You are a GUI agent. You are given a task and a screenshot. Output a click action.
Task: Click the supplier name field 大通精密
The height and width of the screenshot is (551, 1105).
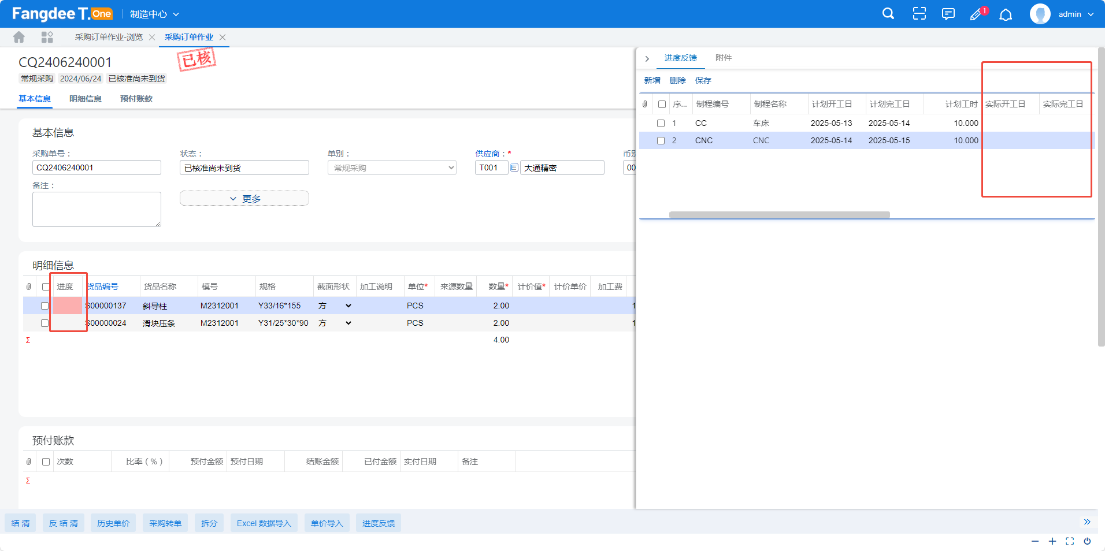click(562, 167)
